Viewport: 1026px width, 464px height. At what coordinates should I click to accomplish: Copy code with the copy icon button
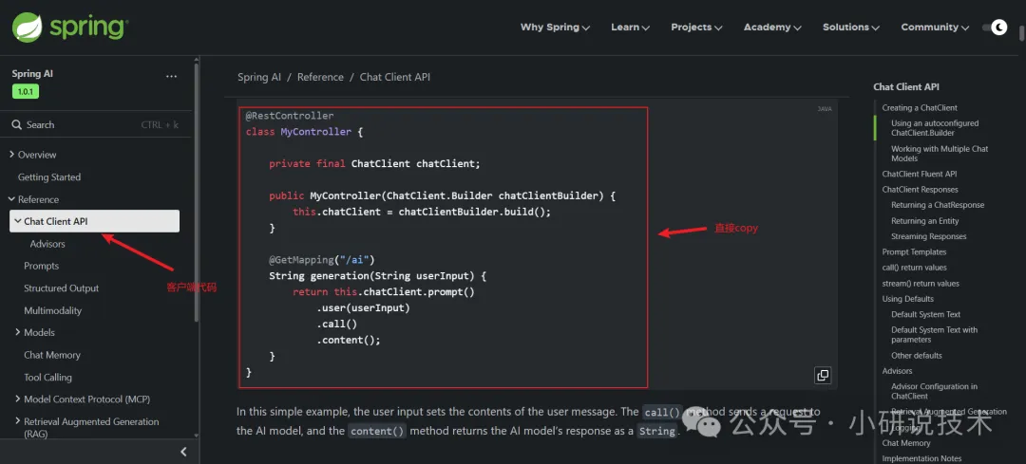click(x=823, y=375)
